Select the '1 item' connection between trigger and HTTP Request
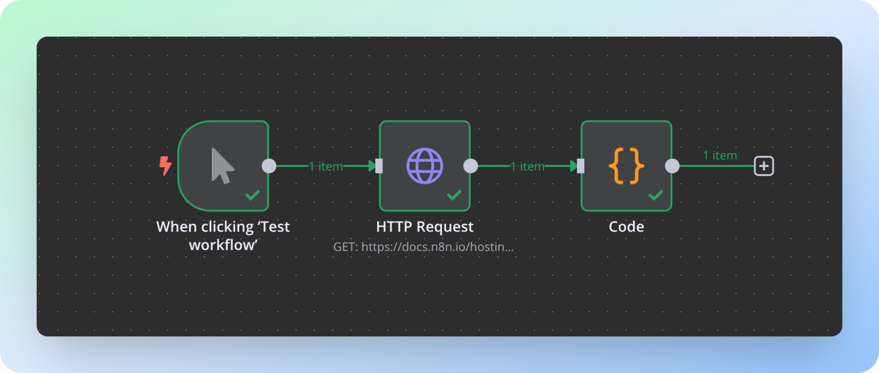The image size is (879, 373). pyautogui.click(x=326, y=166)
